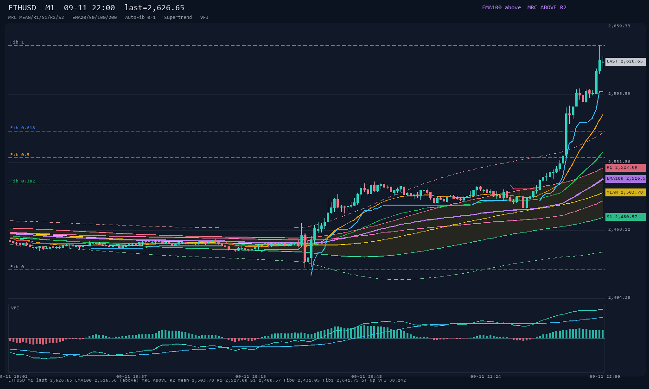This screenshot has height=389, width=649.
Task: Click the 09-11 22:00 time axis label
Action: coord(604,376)
